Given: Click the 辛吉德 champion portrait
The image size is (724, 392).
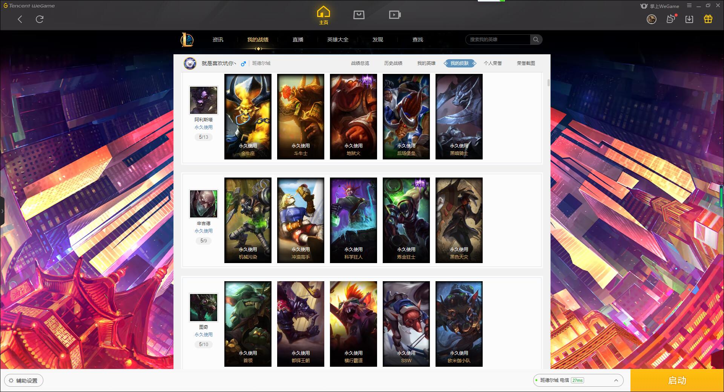Looking at the screenshot, I should [204, 204].
